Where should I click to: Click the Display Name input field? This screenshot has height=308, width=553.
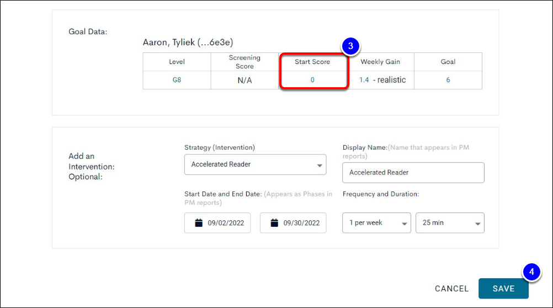coord(413,173)
